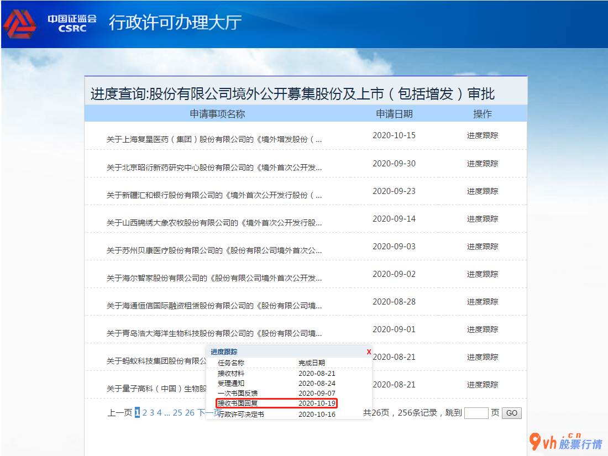The image size is (608, 456).
Task: Open 进度跟踪 for the 2020-10-15 application
Action: [x=483, y=135]
